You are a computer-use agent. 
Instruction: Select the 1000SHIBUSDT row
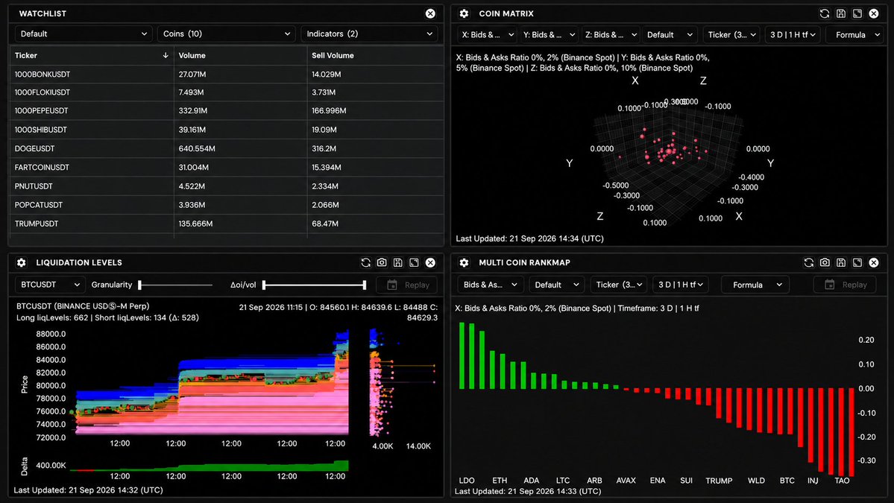point(227,130)
